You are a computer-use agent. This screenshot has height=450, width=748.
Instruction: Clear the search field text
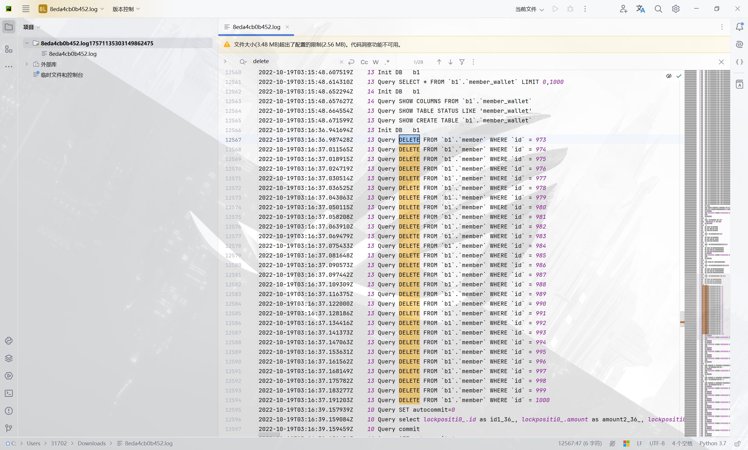pyautogui.click(x=341, y=62)
